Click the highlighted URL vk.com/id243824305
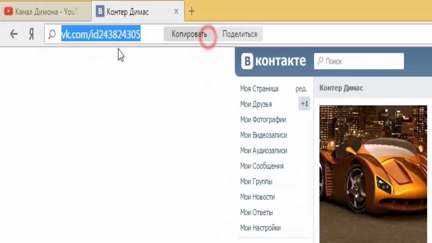This screenshot has height=243, width=432. (101, 34)
